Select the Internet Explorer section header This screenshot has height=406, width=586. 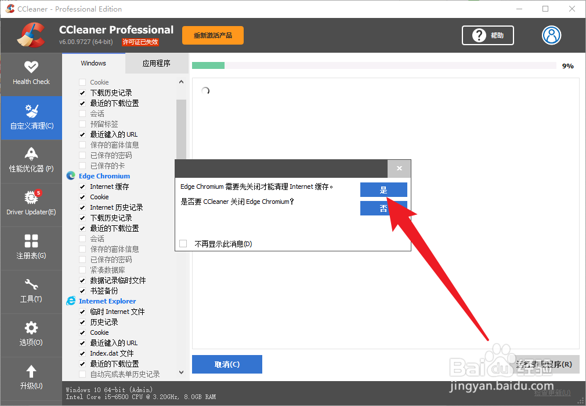click(107, 301)
